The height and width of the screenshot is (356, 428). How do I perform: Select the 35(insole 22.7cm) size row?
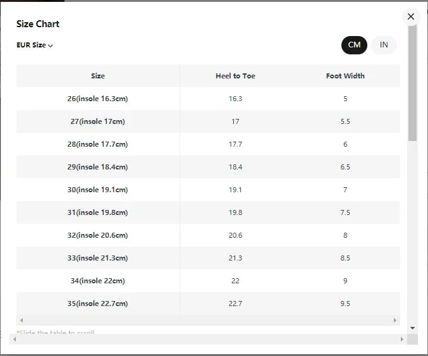point(208,304)
